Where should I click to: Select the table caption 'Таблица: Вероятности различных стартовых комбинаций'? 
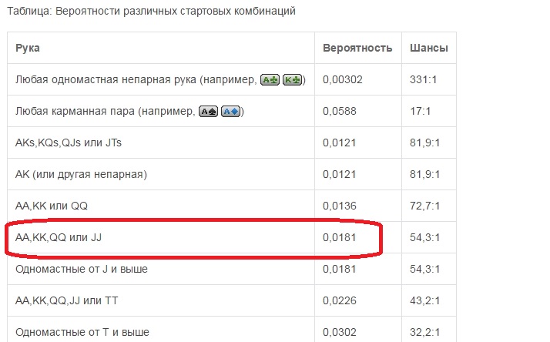point(151,12)
